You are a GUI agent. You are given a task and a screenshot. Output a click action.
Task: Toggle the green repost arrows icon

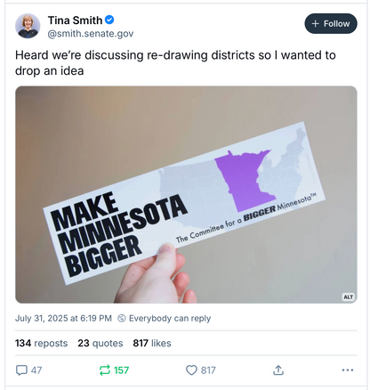coord(104,370)
